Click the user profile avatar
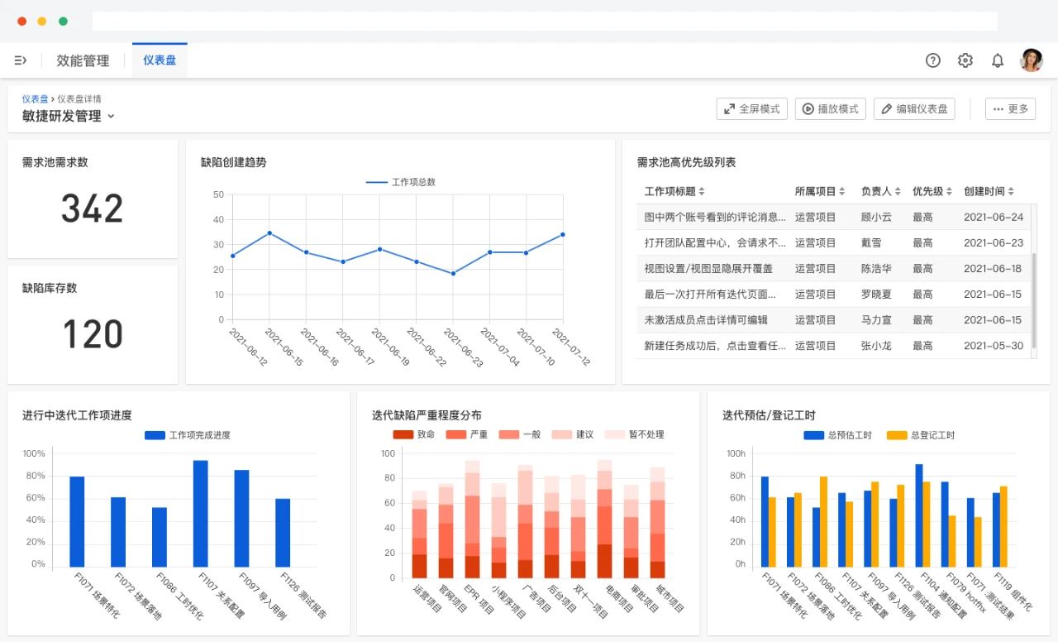 click(x=1031, y=60)
